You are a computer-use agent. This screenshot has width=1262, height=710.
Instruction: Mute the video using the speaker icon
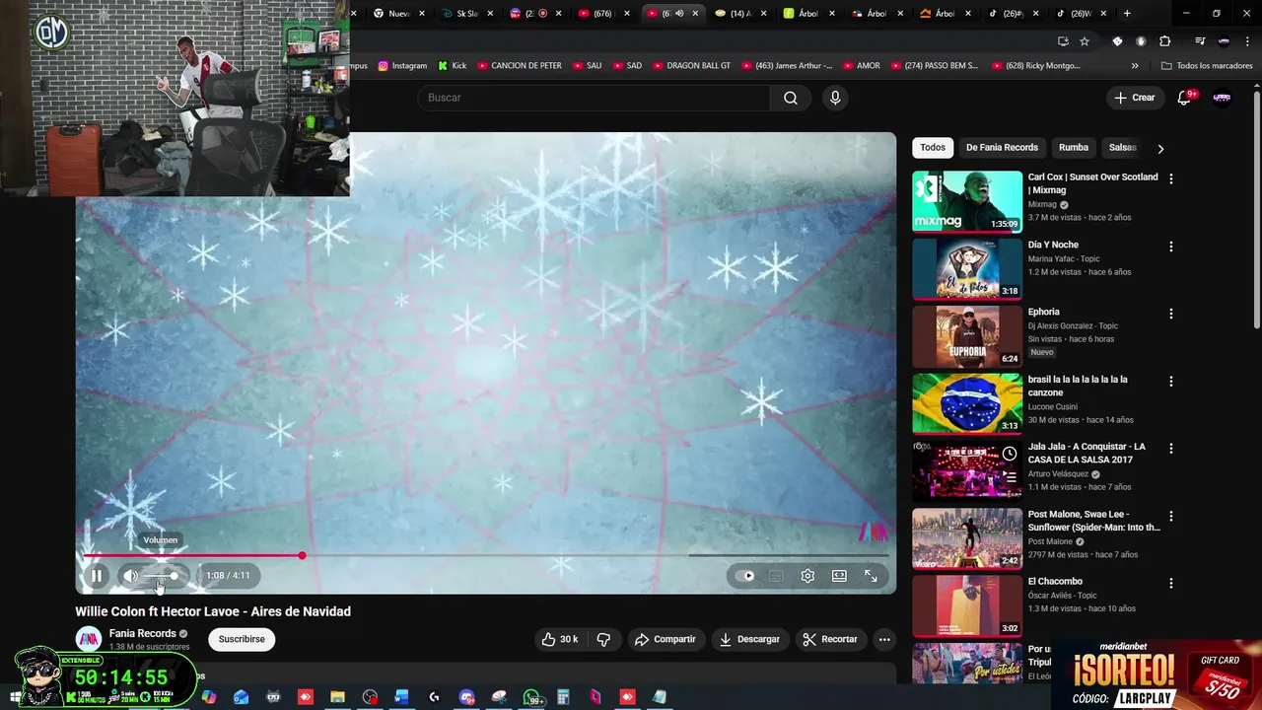pyautogui.click(x=131, y=576)
